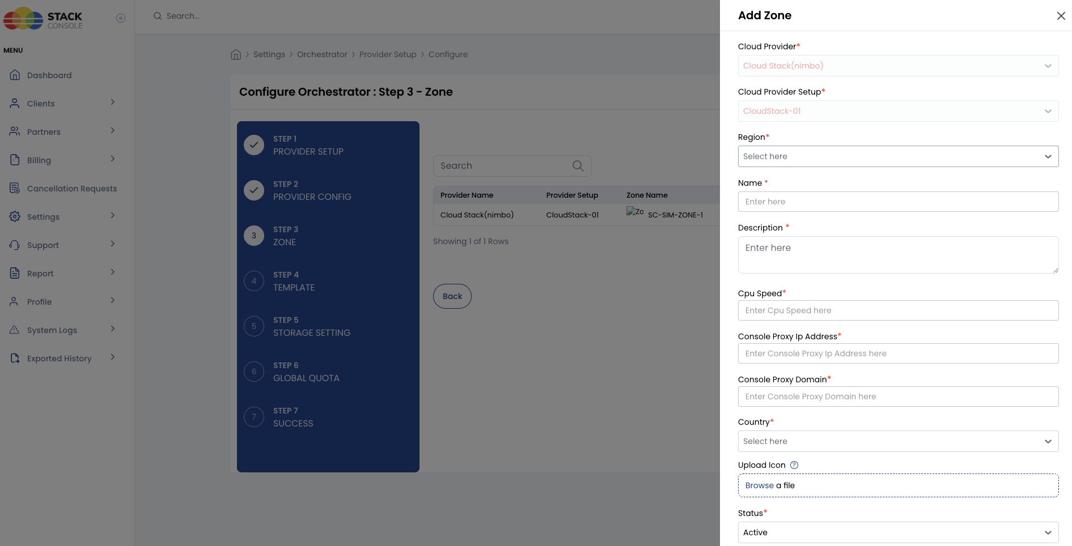Select the System Logs menu item
The height and width of the screenshot is (546, 1072).
tap(52, 330)
